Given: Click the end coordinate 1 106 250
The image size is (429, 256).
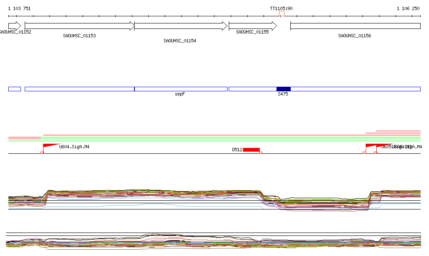Looking at the screenshot, I should coord(408,8).
